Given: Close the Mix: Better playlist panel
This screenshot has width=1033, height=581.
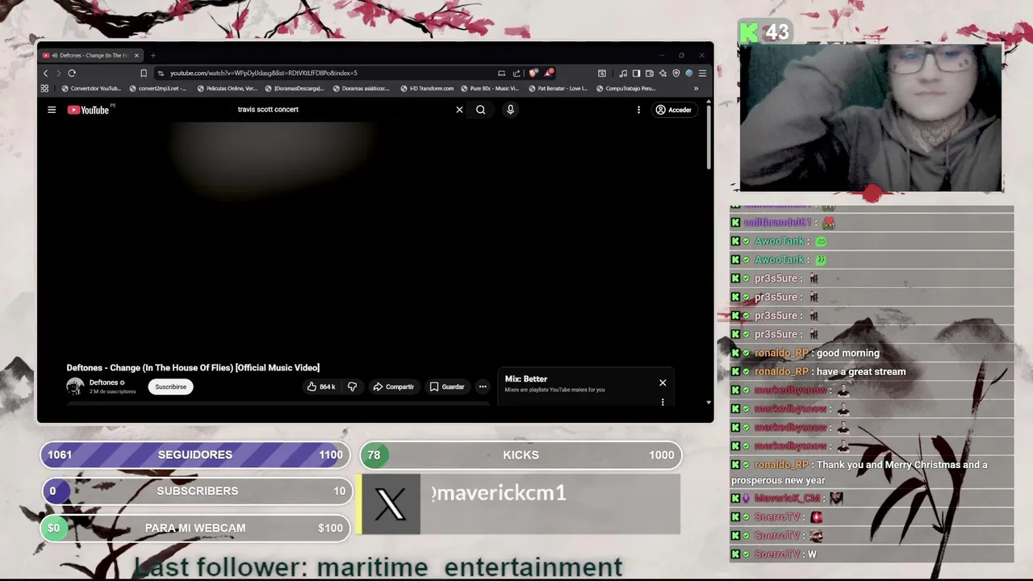Looking at the screenshot, I should pyautogui.click(x=663, y=382).
